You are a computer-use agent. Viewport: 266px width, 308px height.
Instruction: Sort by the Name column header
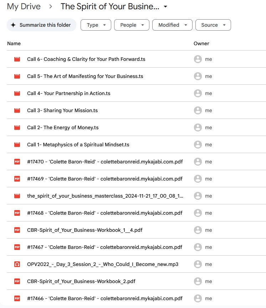pos(14,43)
